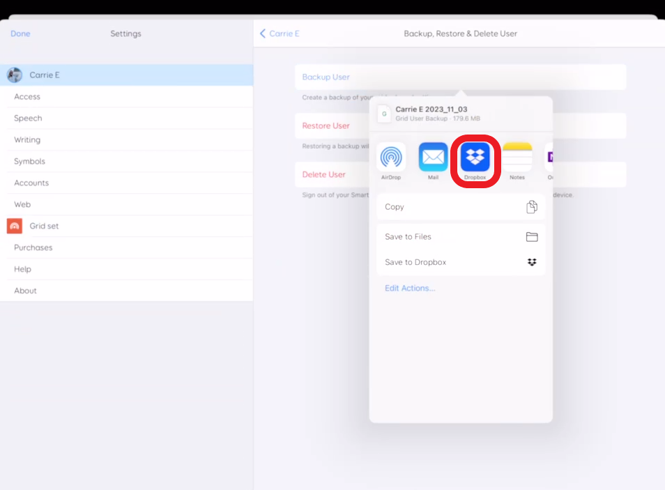The width and height of the screenshot is (665, 490).
Task: Click the 'Carrie E 2023_11_03' file name
Action: point(431,109)
